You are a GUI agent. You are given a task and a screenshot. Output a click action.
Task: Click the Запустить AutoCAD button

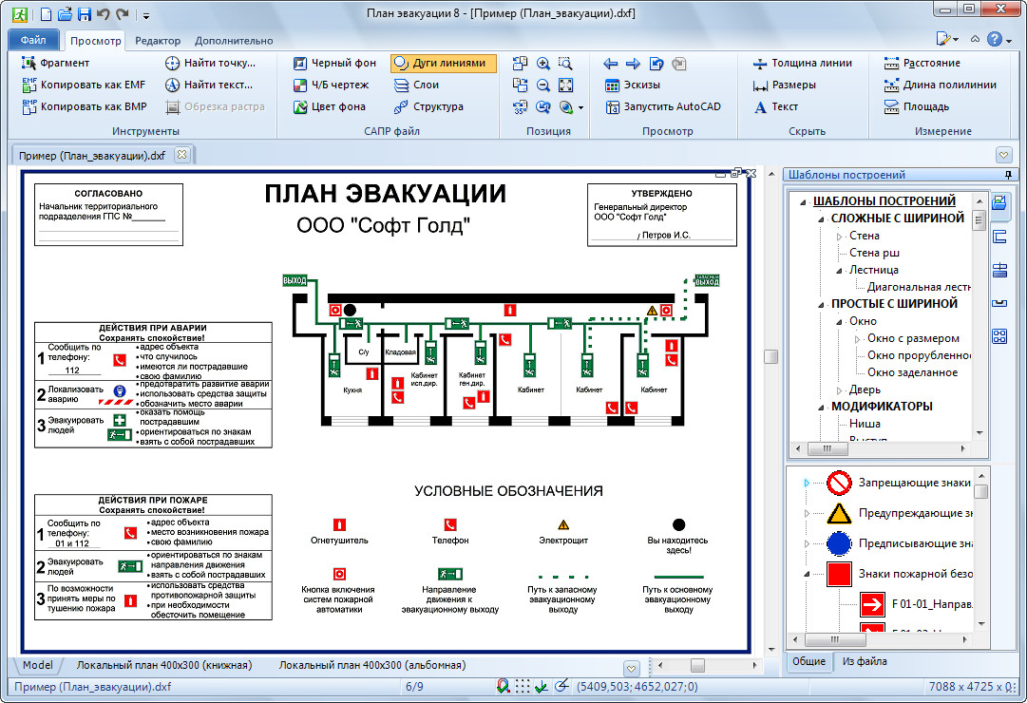click(x=662, y=107)
